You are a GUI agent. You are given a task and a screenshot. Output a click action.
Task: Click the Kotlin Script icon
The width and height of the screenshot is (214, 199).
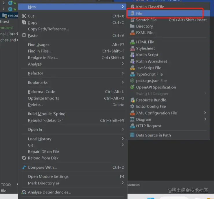point(132,55)
